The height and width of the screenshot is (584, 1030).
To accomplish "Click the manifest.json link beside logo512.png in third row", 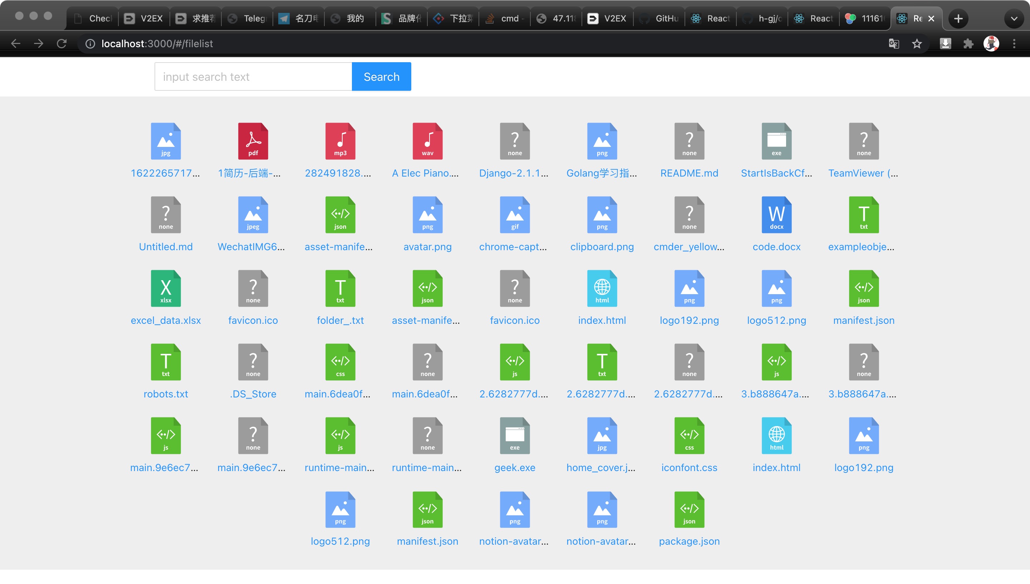I will pos(863,320).
